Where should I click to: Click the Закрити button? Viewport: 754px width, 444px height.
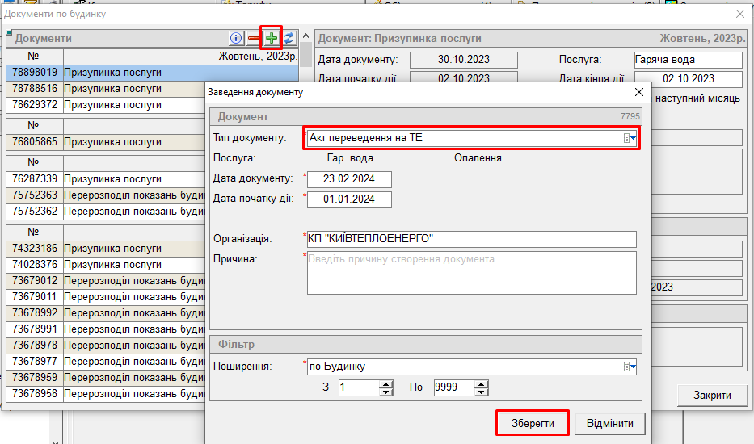point(712,395)
